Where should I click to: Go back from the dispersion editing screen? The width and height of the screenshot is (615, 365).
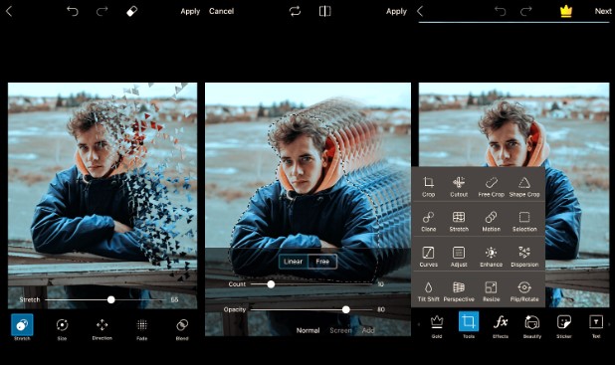coord(9,11)
